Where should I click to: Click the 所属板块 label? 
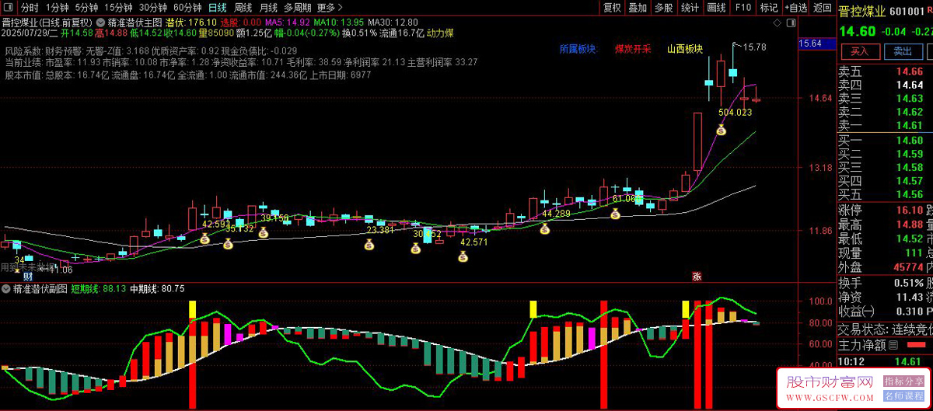(x=578, y=49)
